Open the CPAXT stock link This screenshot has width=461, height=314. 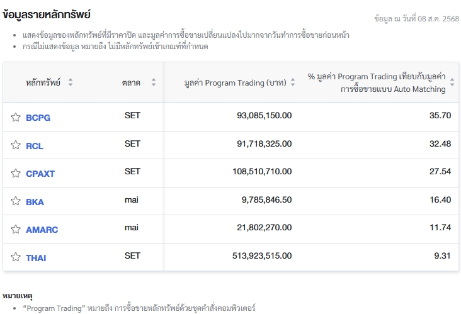[x=40, y=174]
